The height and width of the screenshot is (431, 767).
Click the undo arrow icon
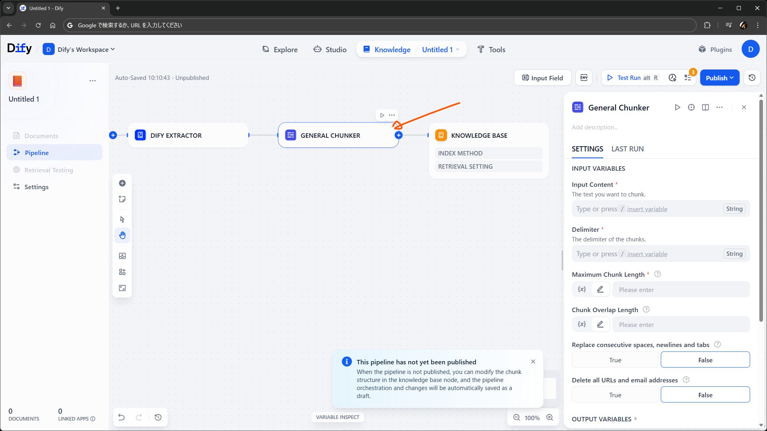coord(121,417)
